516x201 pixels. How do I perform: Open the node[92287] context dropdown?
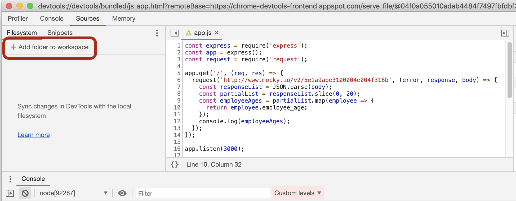pyautogui.click(x=73, y=193)
